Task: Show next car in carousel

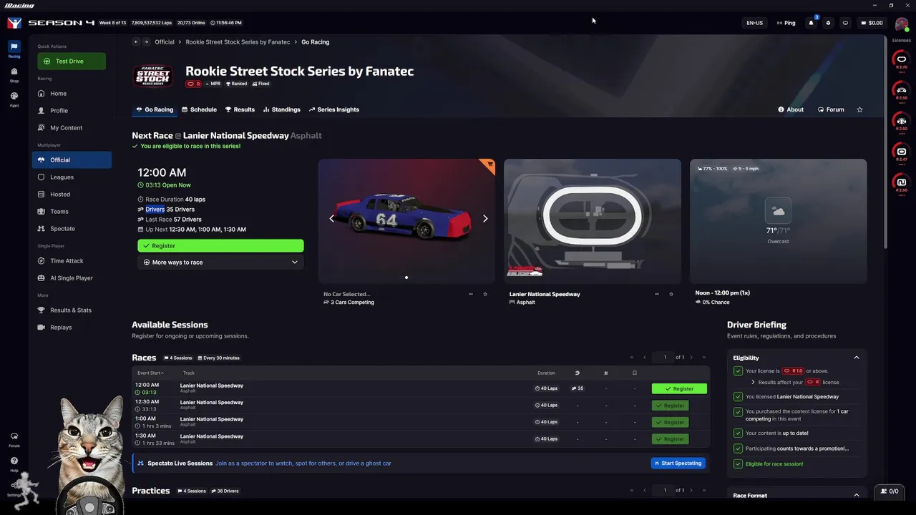Action: click(485, 218)
